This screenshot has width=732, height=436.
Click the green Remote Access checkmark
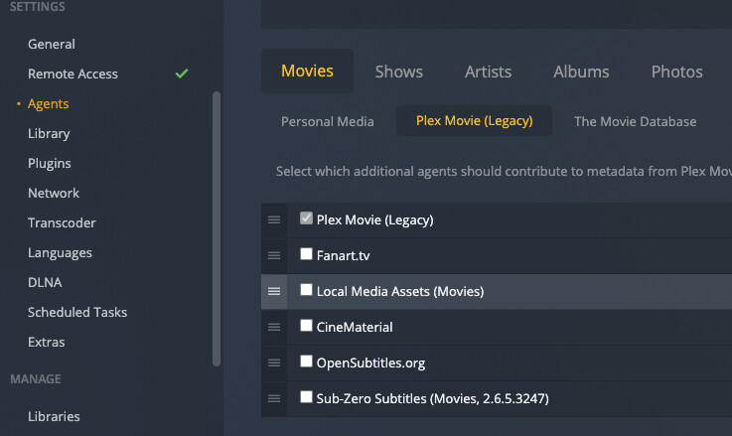181,73
